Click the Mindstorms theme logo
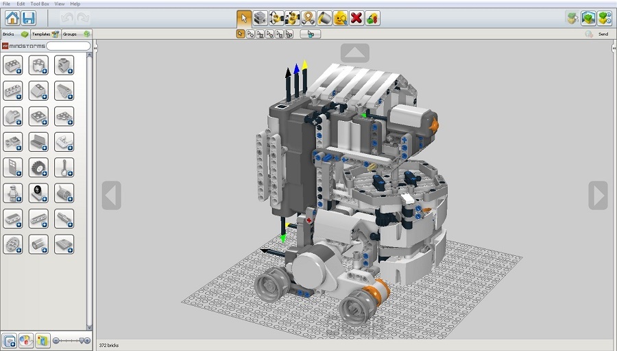Screen dimensions: 617x351 click(23, 46)
